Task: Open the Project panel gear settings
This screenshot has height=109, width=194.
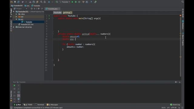Action: [x=39, y=8]
